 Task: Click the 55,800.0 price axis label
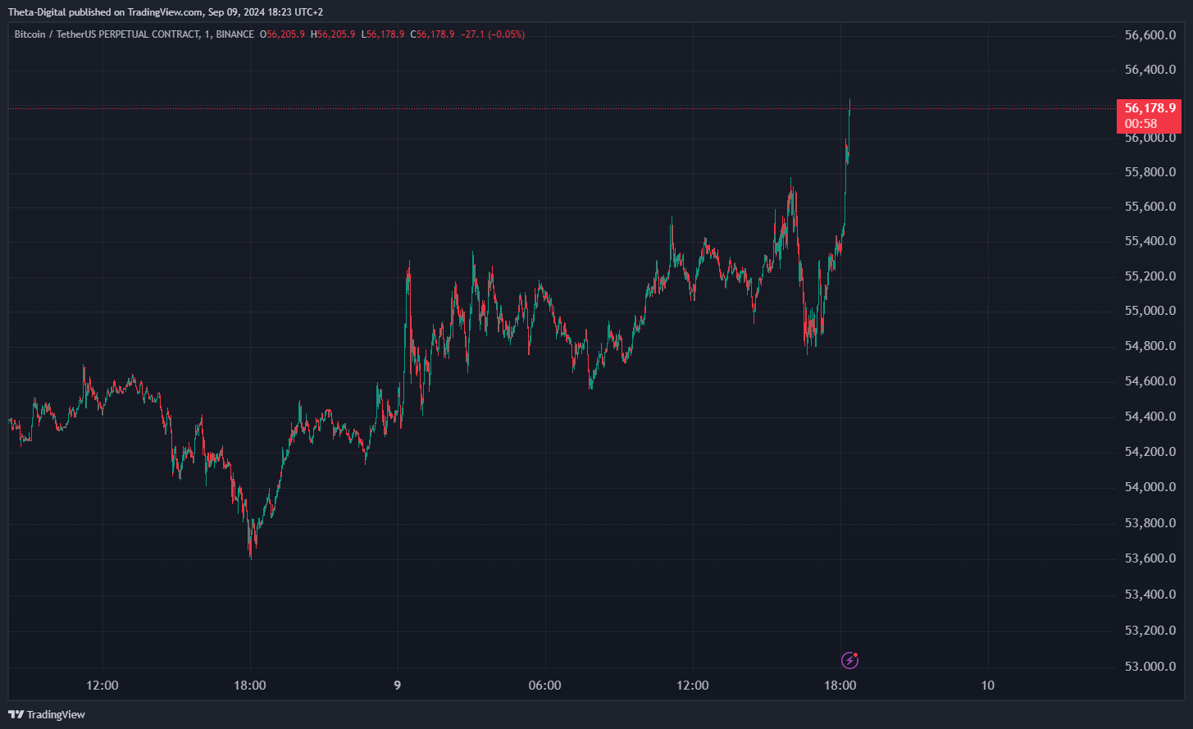click(x=1151, y=172)
